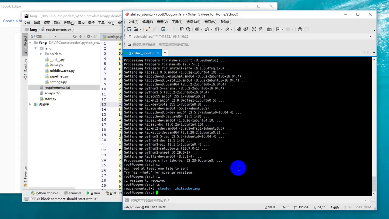This screenshot has height=219, width=389.
Task: Open Xshell session properties gear icon
Action: [x=163, y=29]
